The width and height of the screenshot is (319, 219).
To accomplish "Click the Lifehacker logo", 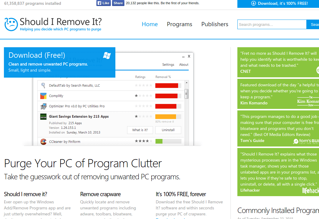I will pos(311,190).
